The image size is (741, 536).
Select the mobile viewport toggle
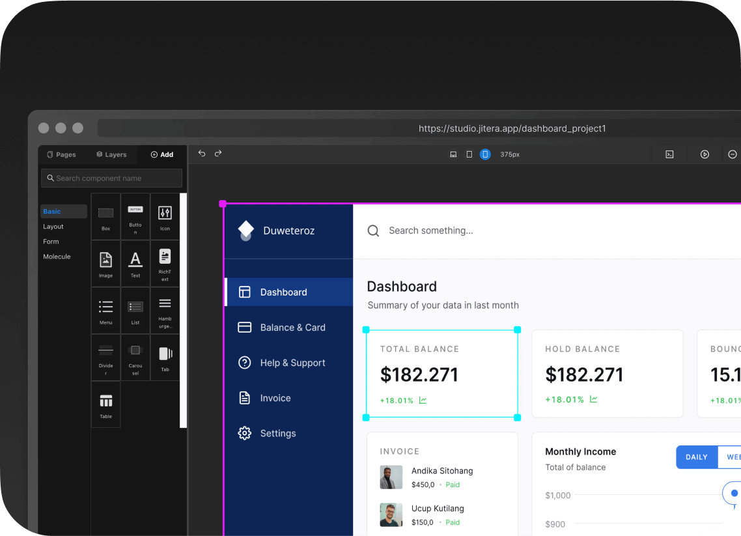[x=485, y=154]
